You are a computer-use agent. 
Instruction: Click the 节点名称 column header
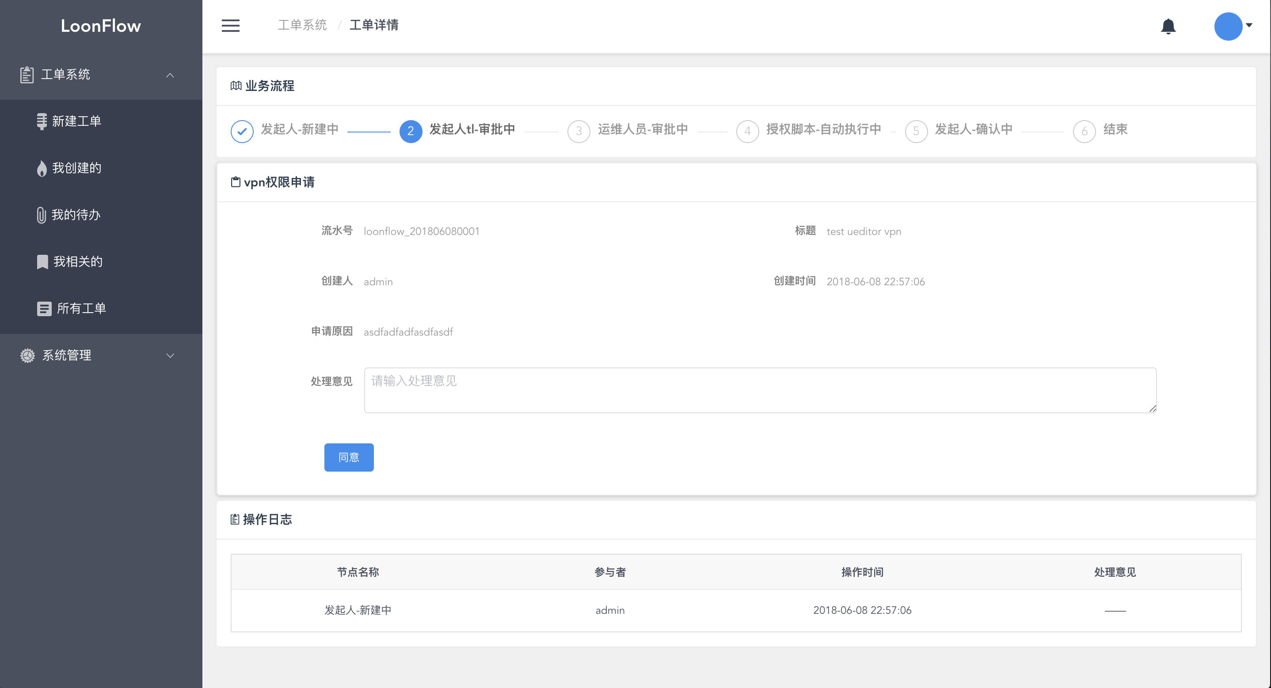358,572
